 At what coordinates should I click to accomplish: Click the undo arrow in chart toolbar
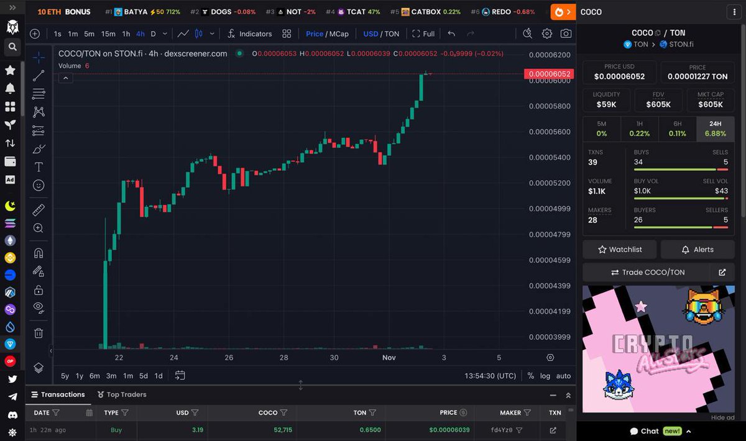click(451, 34)
